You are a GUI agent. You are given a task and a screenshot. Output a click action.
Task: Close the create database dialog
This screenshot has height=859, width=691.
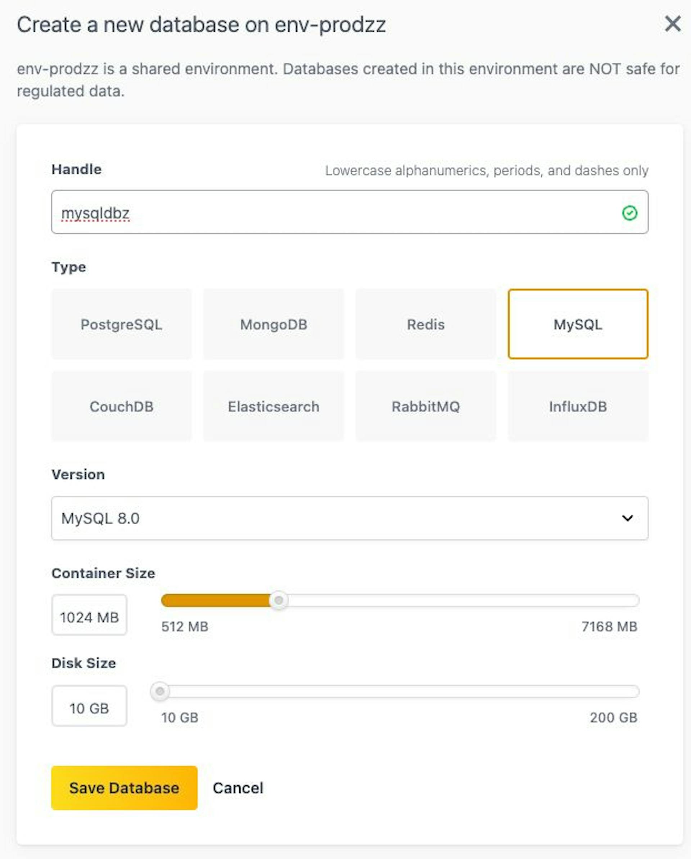click(673, 23)
